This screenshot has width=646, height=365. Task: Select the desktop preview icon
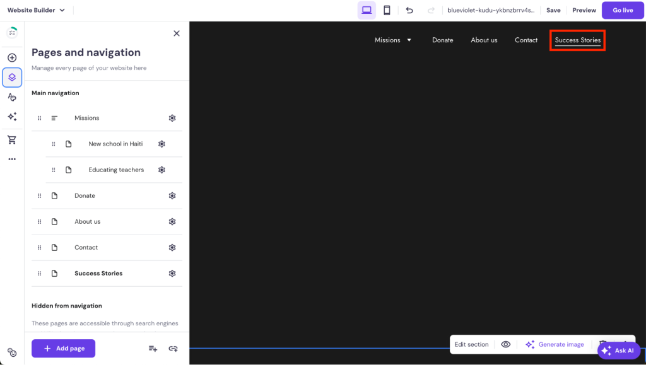coord(367,10)
